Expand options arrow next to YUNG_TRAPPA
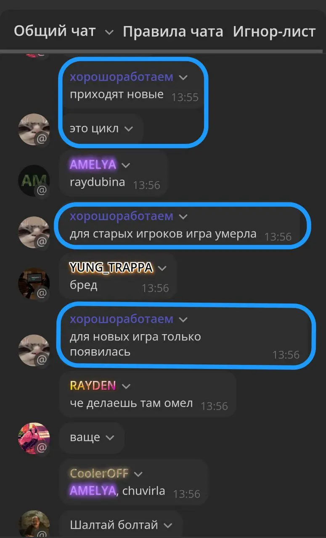 tap(162, 268)
